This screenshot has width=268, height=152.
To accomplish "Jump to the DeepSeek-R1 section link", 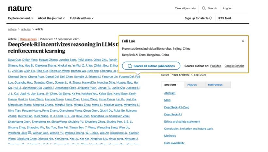I will [173, 114].
